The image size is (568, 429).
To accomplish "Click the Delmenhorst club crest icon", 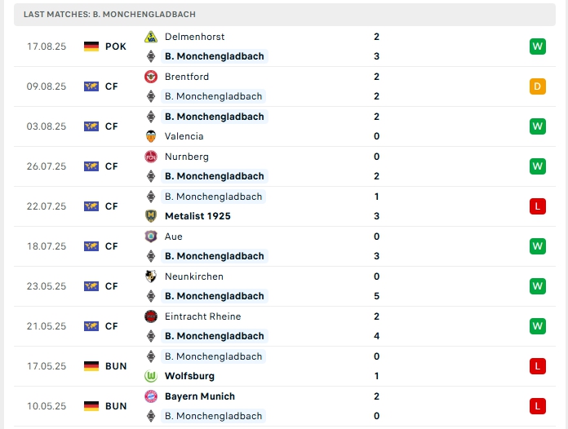I will pyautogui.click(x=150, y=37).
